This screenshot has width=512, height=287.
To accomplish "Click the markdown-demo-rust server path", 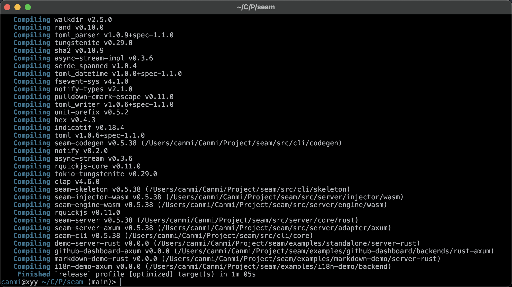I will [301, 259].
